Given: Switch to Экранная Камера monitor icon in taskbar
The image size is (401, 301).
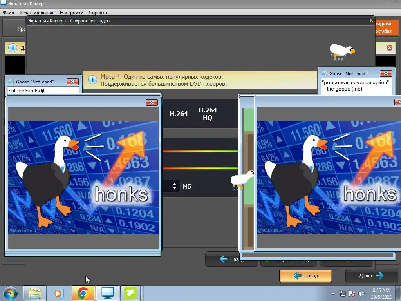Looking at the screenshot, I should pos(107,293).
